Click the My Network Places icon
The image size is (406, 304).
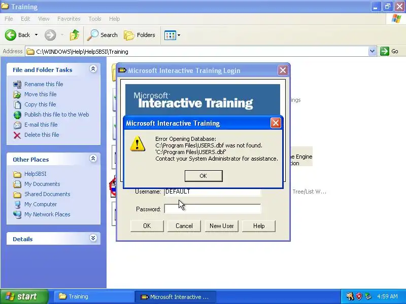tap(17, 214)
